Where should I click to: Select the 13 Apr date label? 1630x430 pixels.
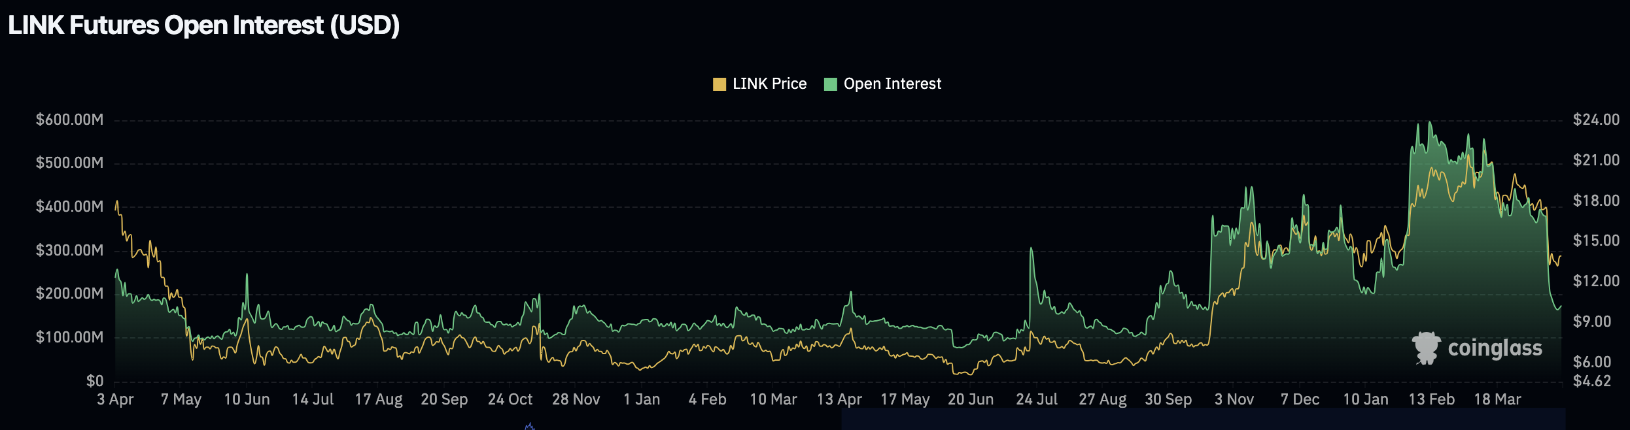pyautogui.click(x=839, y=399)
